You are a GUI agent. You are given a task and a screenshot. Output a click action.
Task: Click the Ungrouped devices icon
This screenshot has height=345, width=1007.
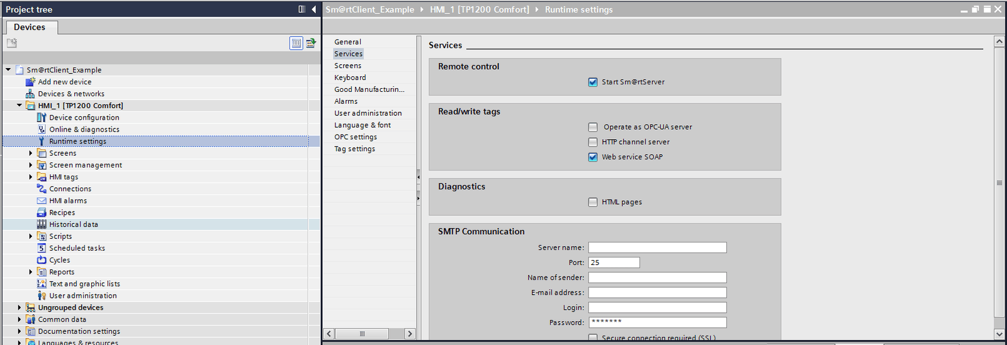(x=30, y=308)
